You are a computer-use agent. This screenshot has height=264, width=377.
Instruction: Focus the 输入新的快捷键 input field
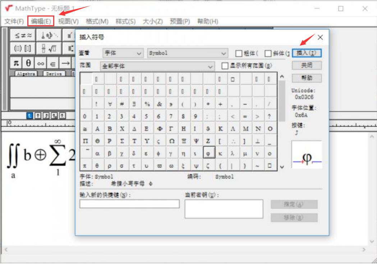(x=130, y=204)
